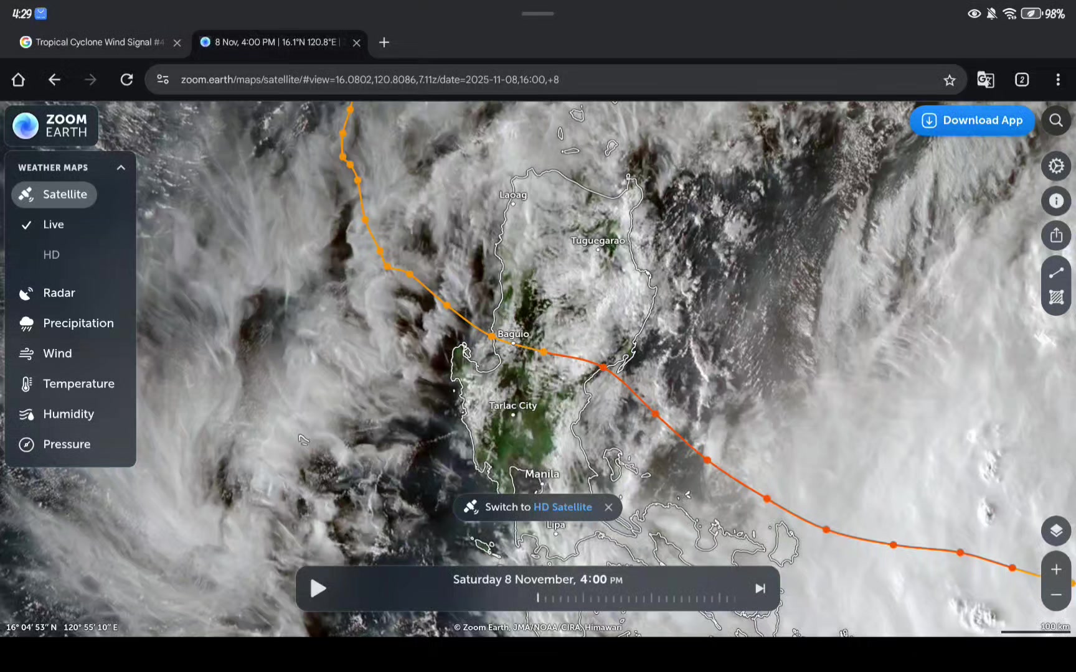Click the Zoom Earth logo
The height and width of the screenshot is (672, 1076).
tap(51, 126)
